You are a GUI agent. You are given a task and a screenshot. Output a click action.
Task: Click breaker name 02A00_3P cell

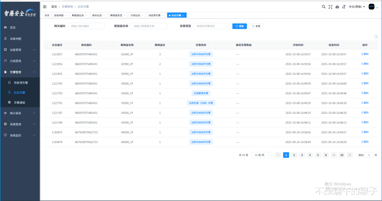click(x=127, y=54)
